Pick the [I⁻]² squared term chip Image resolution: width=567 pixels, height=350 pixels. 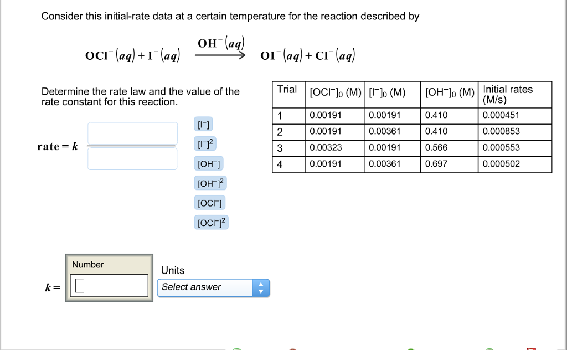pyautogui.click(x=205, y=145)
